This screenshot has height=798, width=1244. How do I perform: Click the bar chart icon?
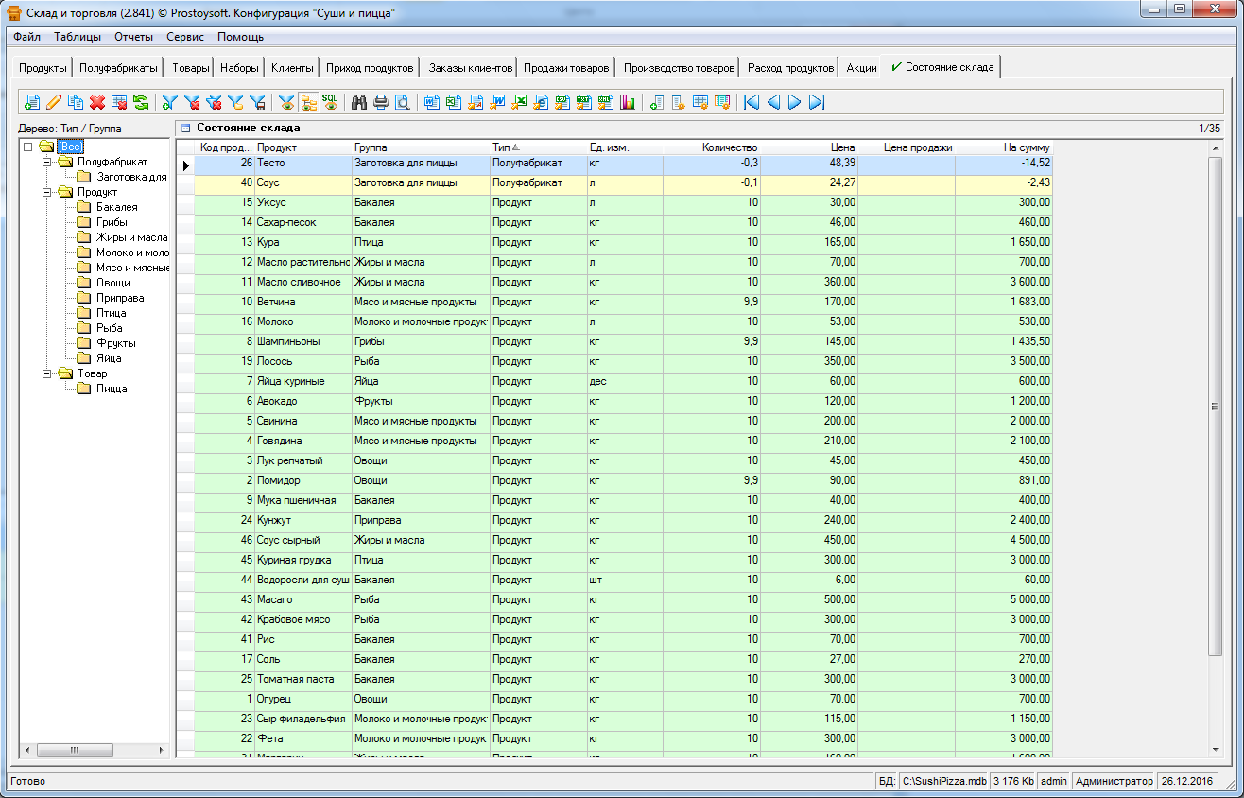point(628,102)
